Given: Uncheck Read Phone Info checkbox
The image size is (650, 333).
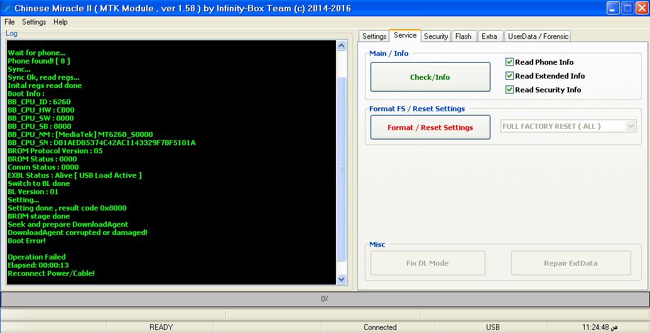Looking at the screenshot, I should (509, 62).
